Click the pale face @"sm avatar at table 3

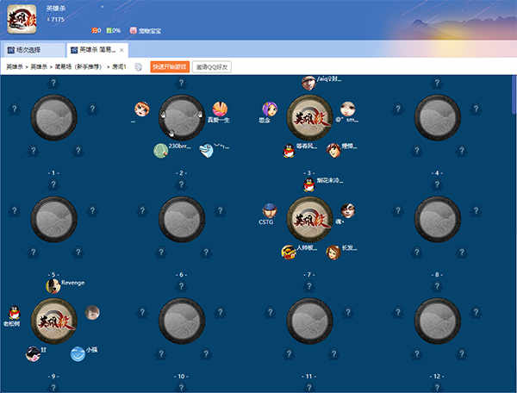(347, 109)
